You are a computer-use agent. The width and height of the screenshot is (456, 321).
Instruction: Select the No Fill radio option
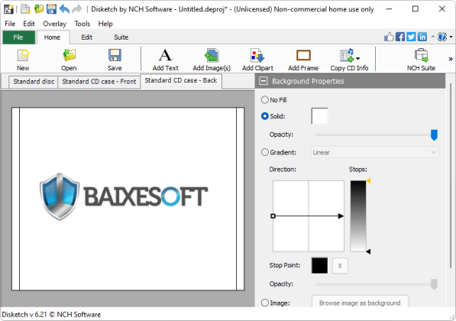(264, 100)
